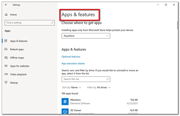Click the 4/23/2021 install date
Image resolution: width=180 pixels, height=116 pixels.
click(132, 103)
